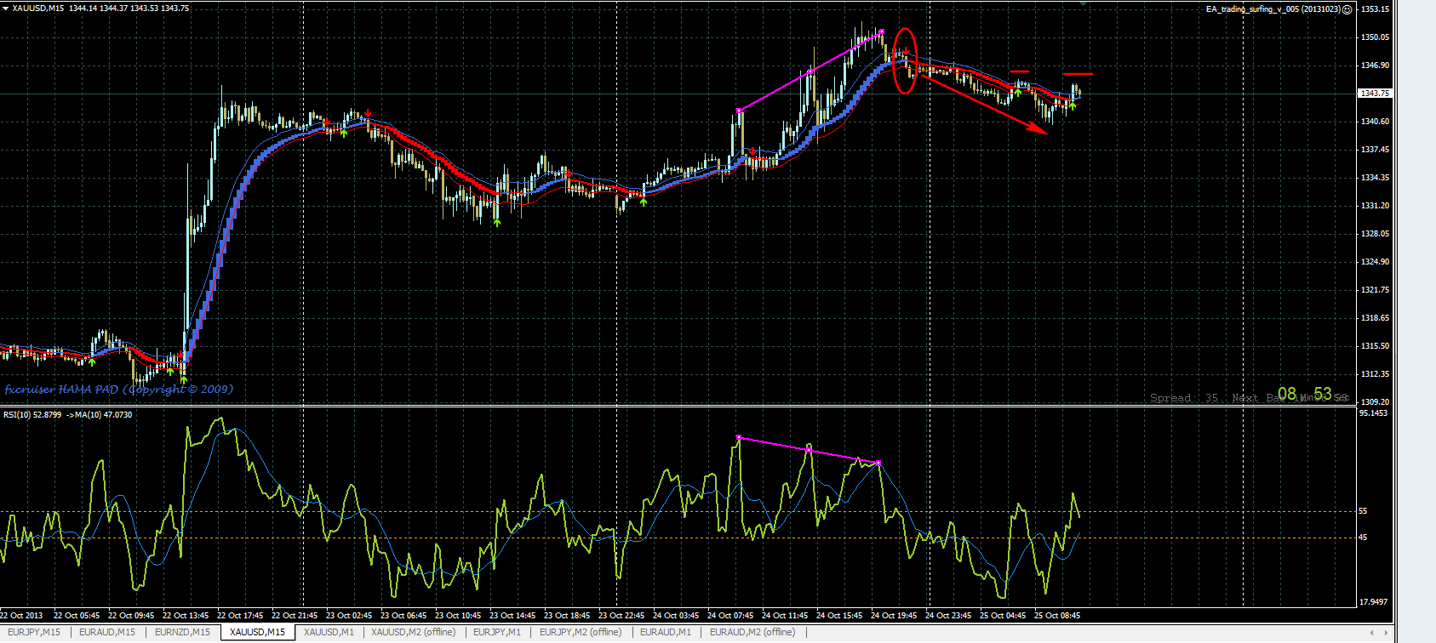
Task: Switch to the EURJPY,M15 chart tab
Action: point(34,632)
